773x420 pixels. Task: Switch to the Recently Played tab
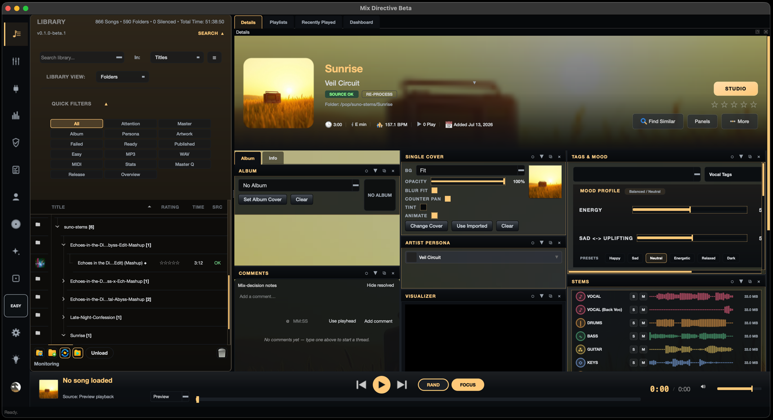coord(318,22)
